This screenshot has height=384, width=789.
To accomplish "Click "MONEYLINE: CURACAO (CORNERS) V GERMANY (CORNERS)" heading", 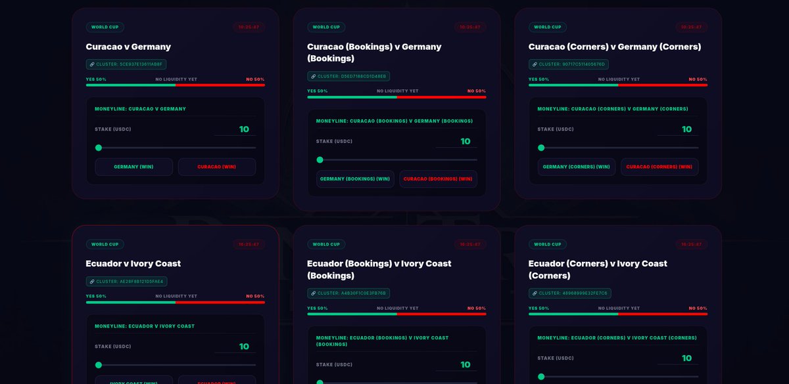I will pos(613,109).
